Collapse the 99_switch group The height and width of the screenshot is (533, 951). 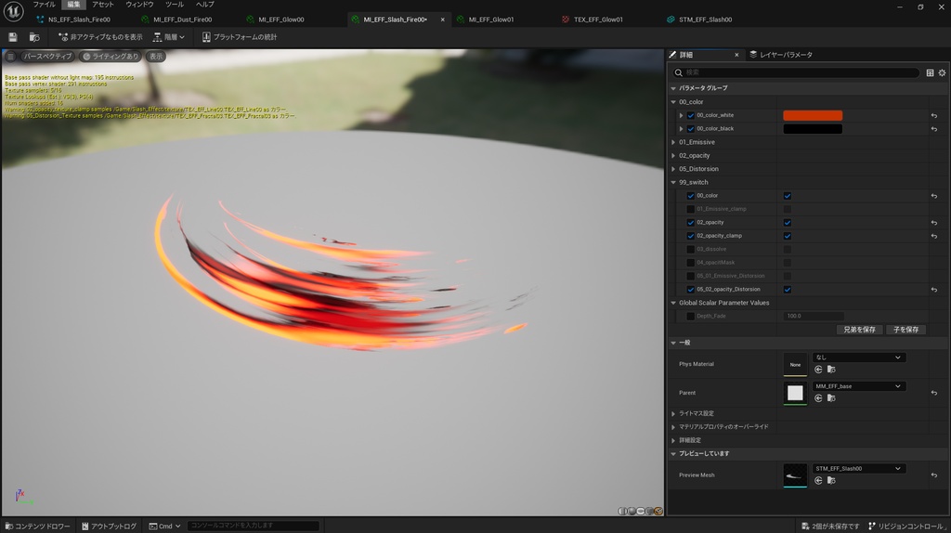point(673,182)
